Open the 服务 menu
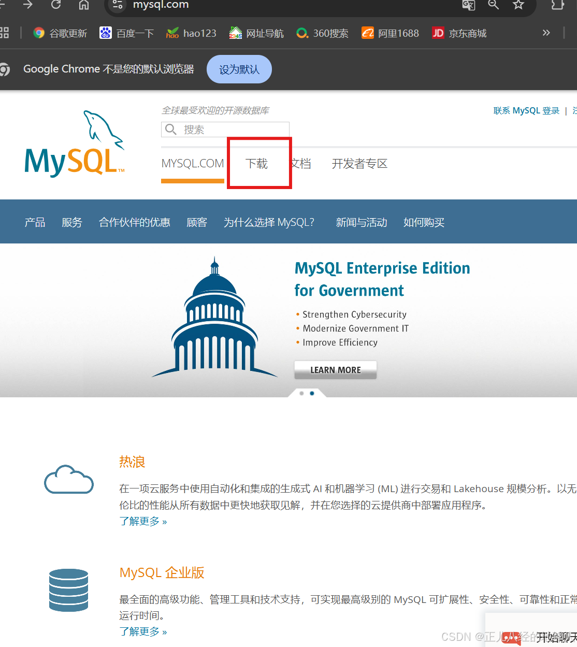 point(72,222)
